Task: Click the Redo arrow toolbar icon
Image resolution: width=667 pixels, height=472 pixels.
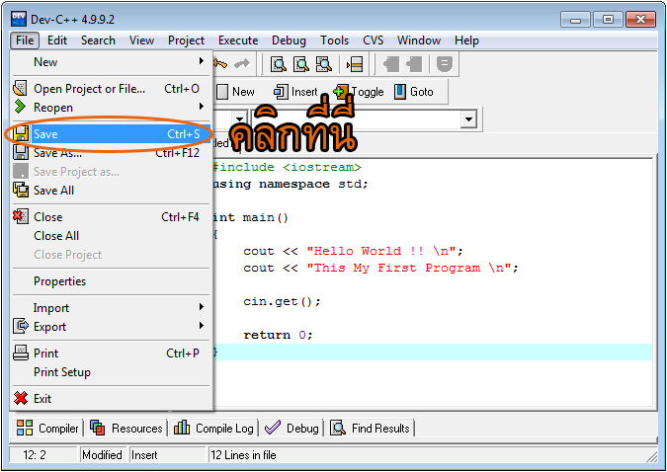Action: click(242, 64)
